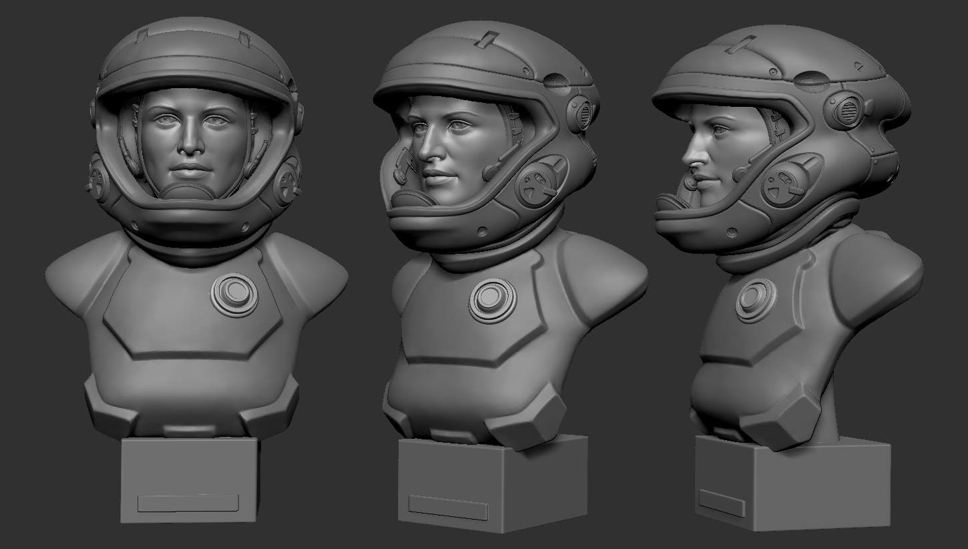This screenshot has width=968, height=549.
Task: Click the round vent grille on middle helmet
Action: click(x=579, y=113)
